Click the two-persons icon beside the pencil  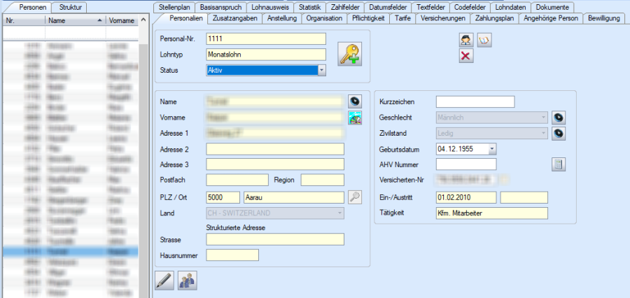(188, 280)
